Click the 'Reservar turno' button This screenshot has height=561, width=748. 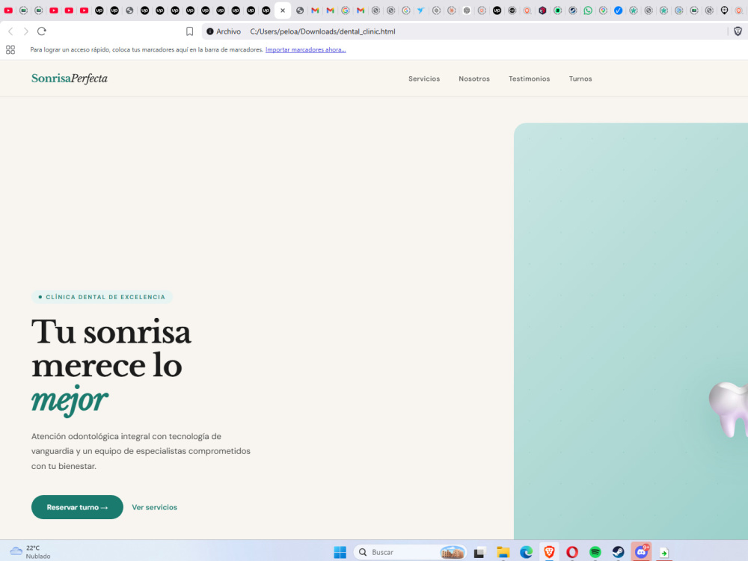77,507
